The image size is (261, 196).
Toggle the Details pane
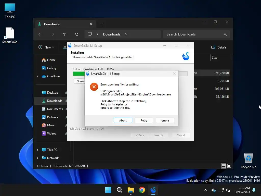219,47
